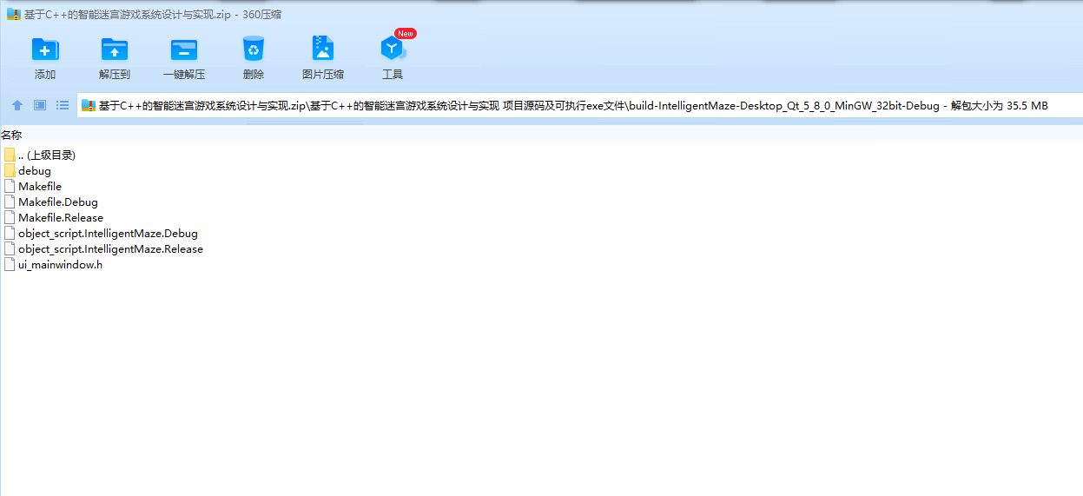
Task: Click the icon of object_script.IntelligentMaze.Release
Action: [10, 248]
